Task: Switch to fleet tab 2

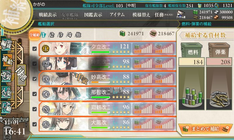Action: [x=52, y=35]
